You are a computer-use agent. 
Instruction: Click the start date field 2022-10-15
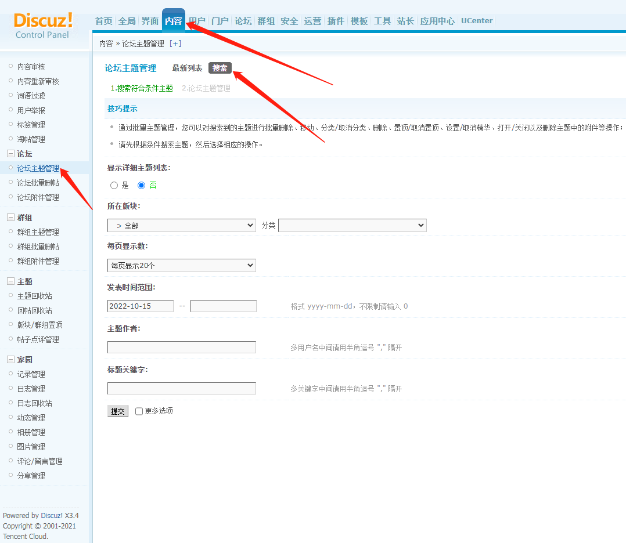(x=140, y=306)
